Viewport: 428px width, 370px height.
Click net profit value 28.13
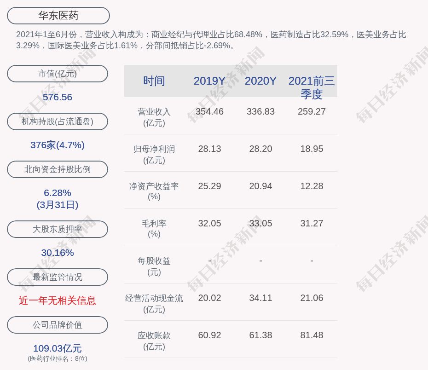(209, 149)
